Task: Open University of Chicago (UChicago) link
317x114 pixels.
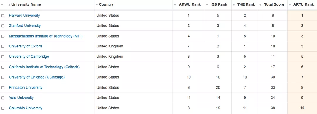Action: pos(37,77)
